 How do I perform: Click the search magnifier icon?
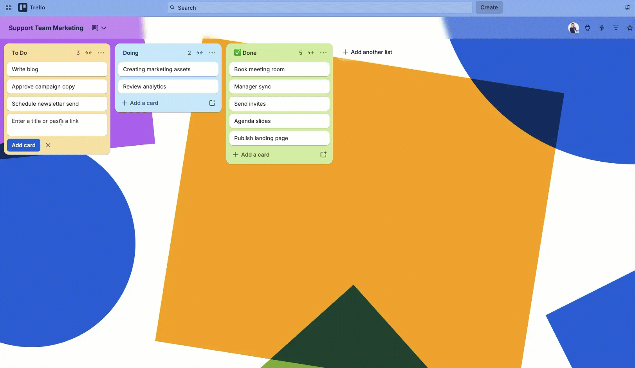[172, 7]
